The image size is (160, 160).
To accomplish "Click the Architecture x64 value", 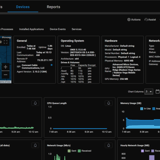I will pyautogui.click(x=77, y=59).
